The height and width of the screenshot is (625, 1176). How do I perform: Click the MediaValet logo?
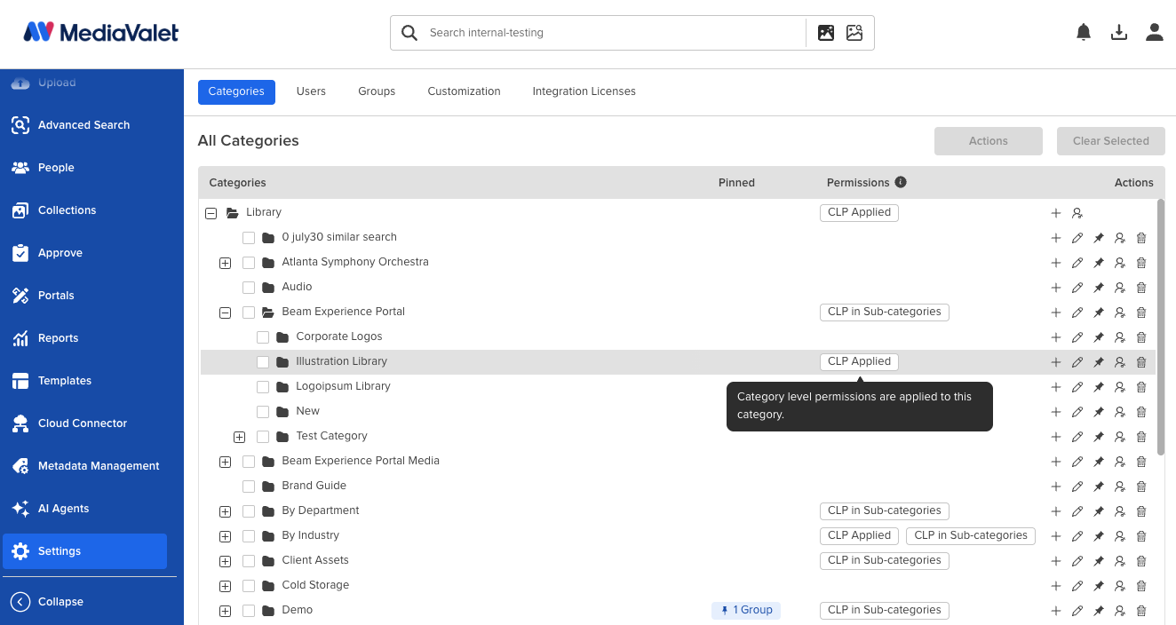pos(100,33)
